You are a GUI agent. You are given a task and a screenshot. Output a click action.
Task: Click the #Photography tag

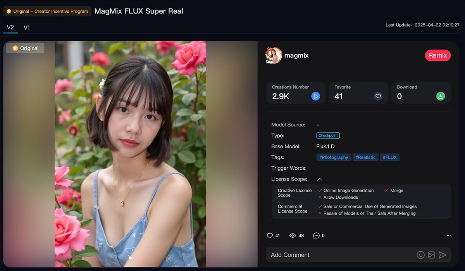(333, 157)
